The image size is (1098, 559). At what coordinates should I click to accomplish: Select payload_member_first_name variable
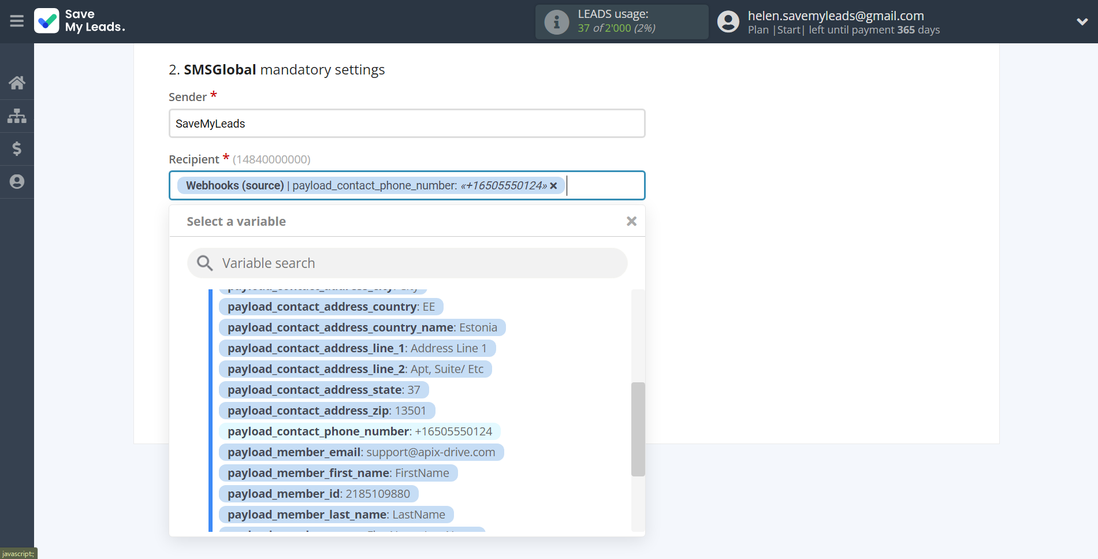click(x=338, y=473)
